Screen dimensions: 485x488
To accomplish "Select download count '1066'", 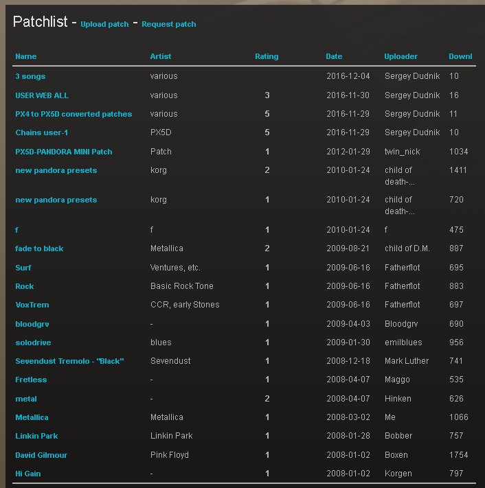I will pyautogui.click(x=458, y=417).
